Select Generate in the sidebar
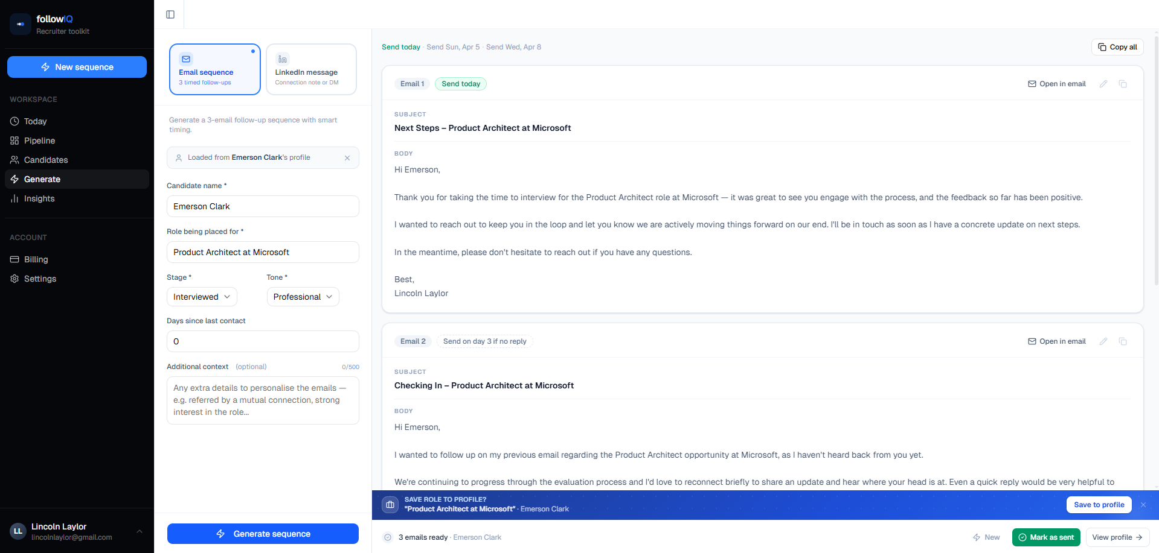Image resolution: width=1159 pixels, height=553 pixels. 77,179
